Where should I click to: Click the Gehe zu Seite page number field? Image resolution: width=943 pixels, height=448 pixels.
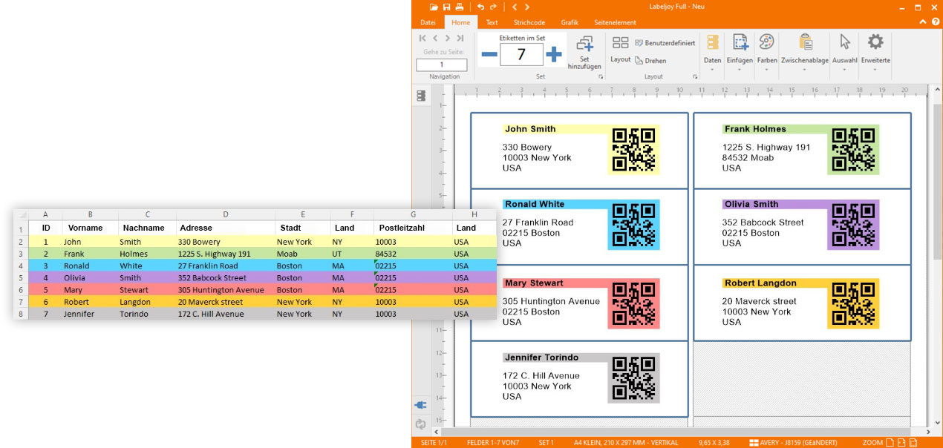pyautogui.click(x=442, y=65)
